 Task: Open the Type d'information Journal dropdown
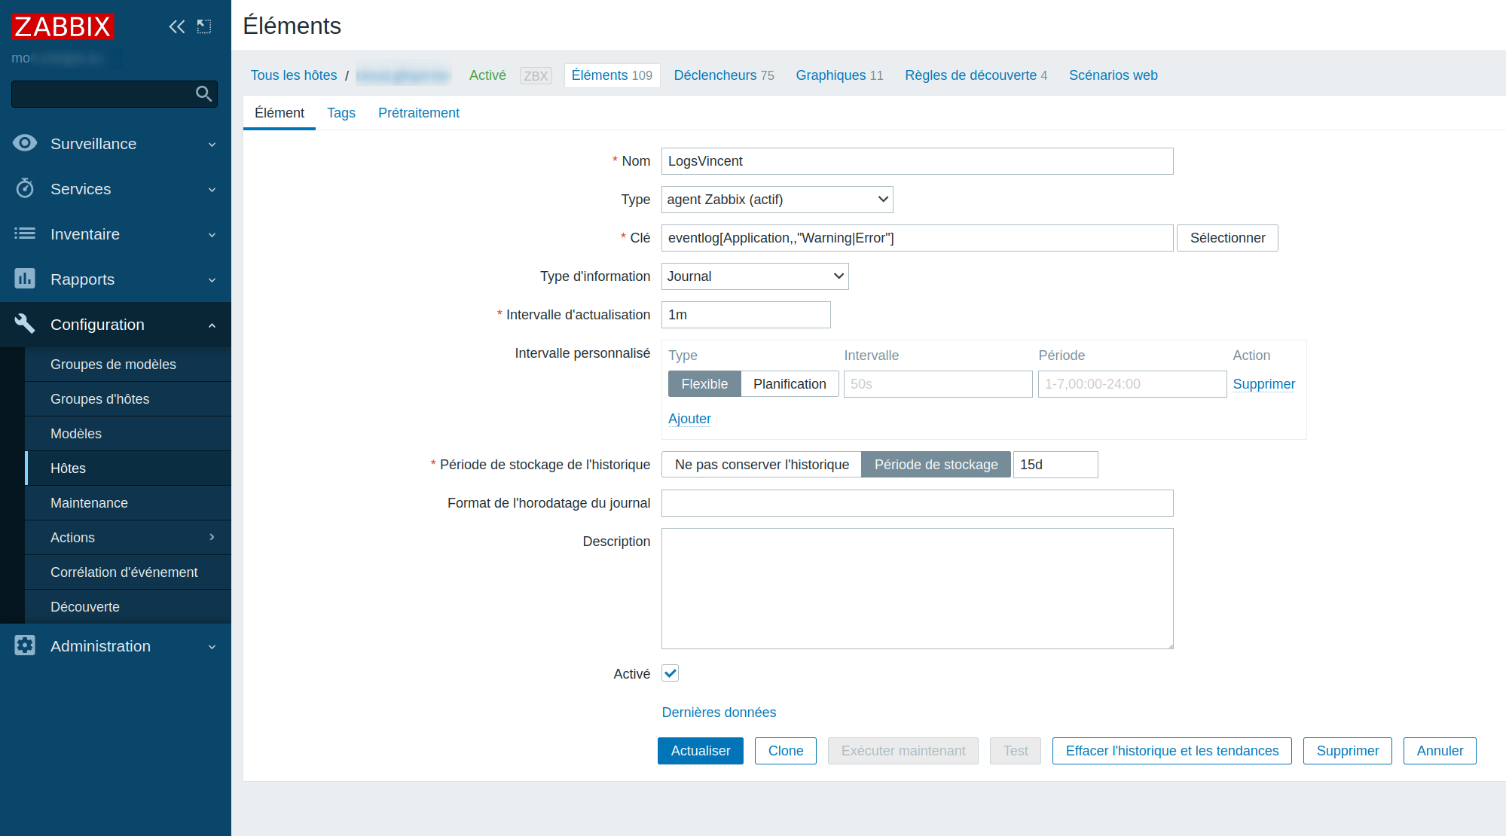pos(754,276)
